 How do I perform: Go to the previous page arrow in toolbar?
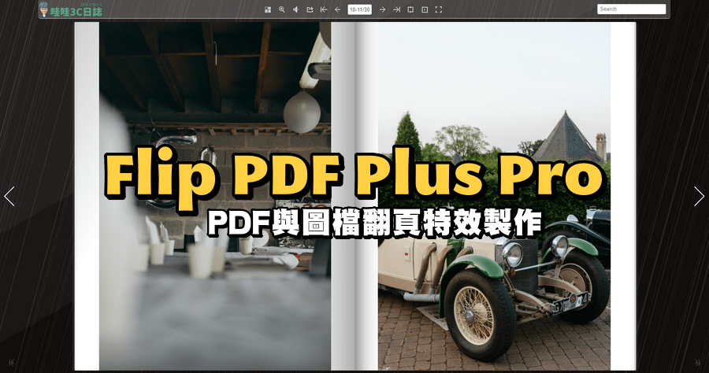tap(338, 9)
